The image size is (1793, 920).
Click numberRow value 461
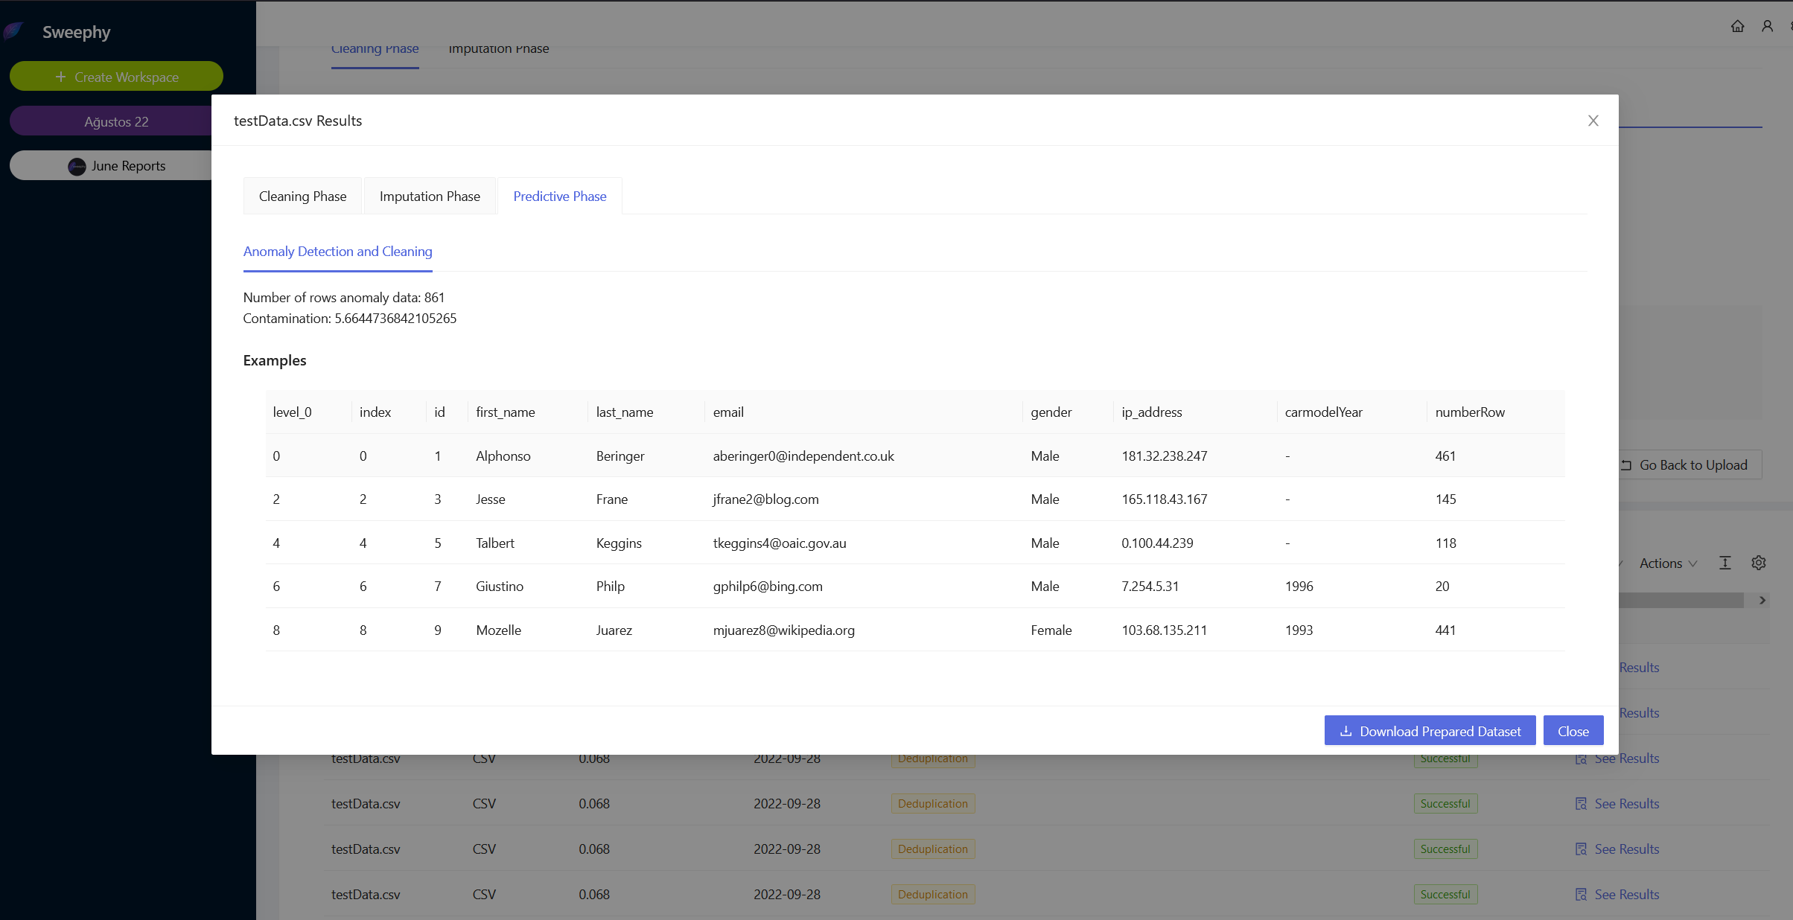click(1445, 456)
